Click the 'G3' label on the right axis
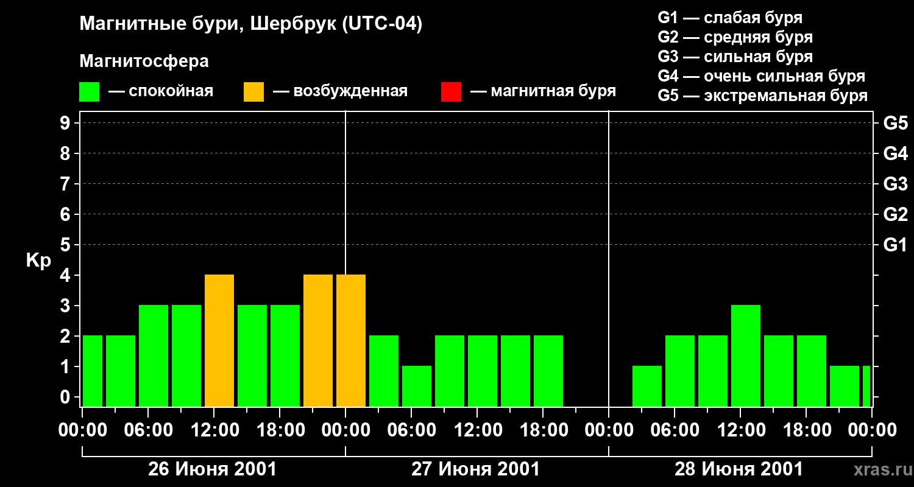 click(x=896, y=184)
